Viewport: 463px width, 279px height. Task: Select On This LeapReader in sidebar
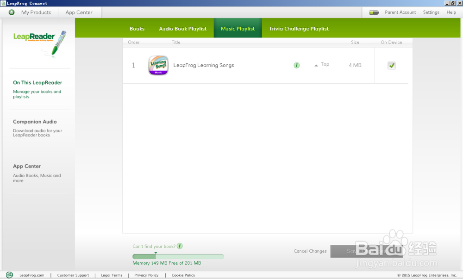coord(38,82)
